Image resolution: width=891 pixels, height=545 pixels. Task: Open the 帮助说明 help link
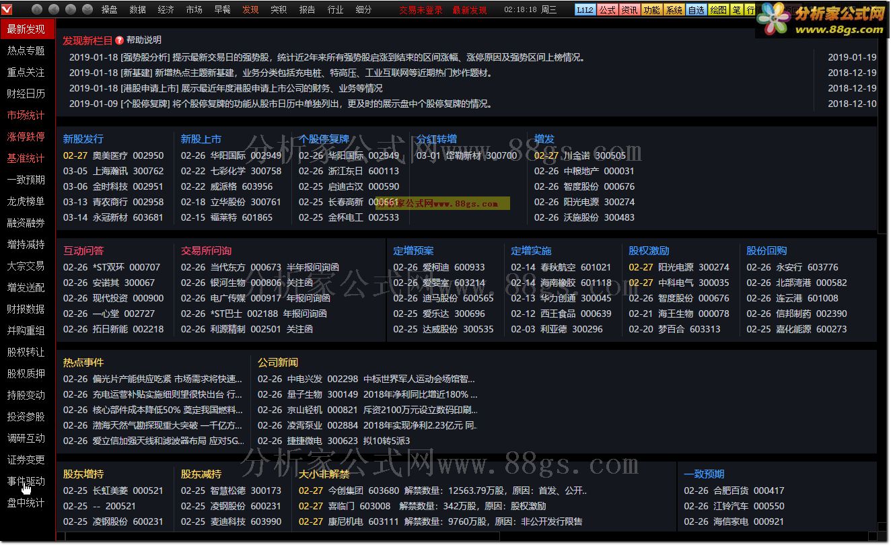144,40
